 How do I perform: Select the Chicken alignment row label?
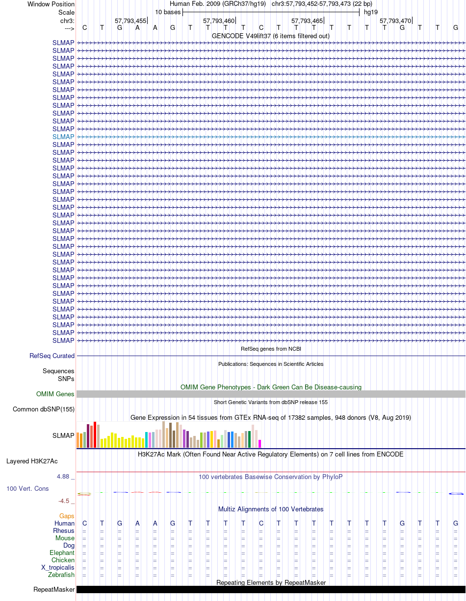63,560
